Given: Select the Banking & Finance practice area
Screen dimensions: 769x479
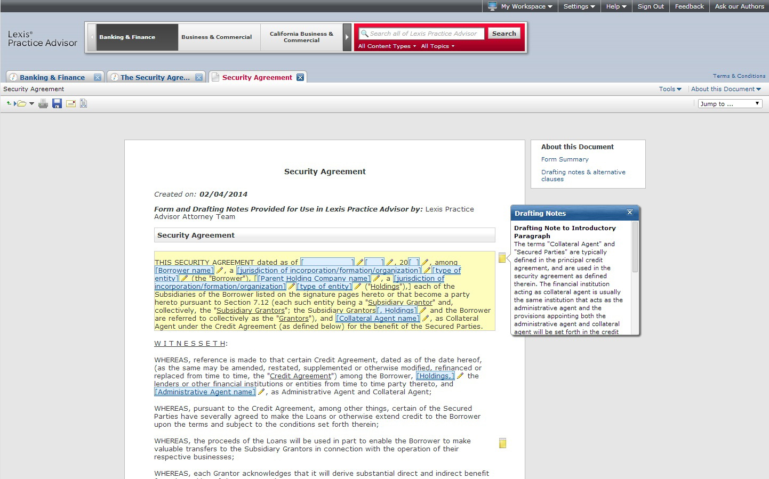Looking at the screenshot, I should [137, 37].
